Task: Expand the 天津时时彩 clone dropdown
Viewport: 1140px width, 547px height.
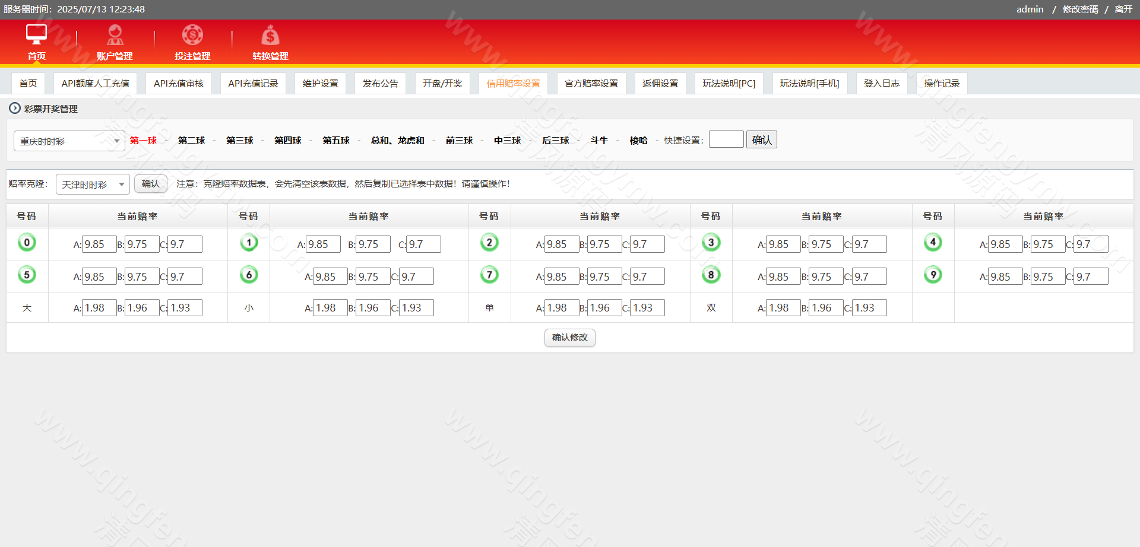Action: (93, 185)
